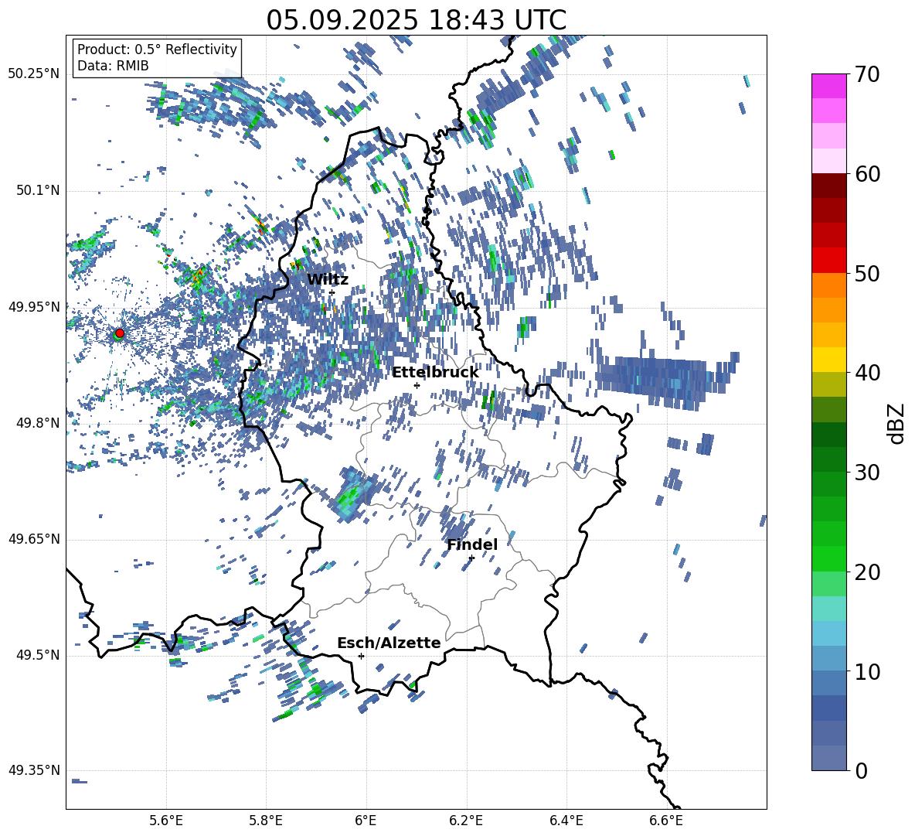The image size is (915, 836).
Task: Click the 6.6°E longitude tick label
Action: [x=666, y=821]
